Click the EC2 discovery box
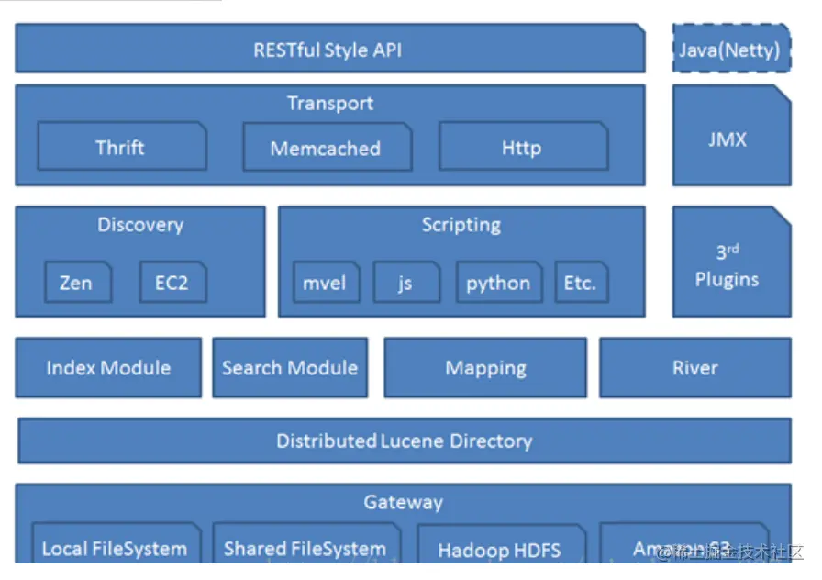 (x=173, y=282)
